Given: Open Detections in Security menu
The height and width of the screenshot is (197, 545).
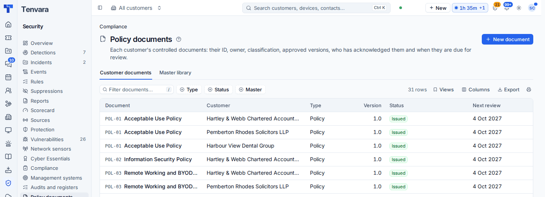Looking at the screenshot, I should coord(54,52).
